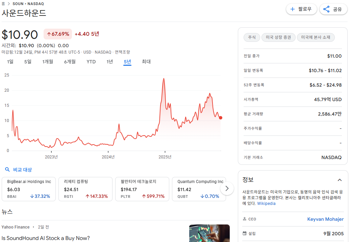Go to 홈 breadcrumb link

tap(3, 4)
